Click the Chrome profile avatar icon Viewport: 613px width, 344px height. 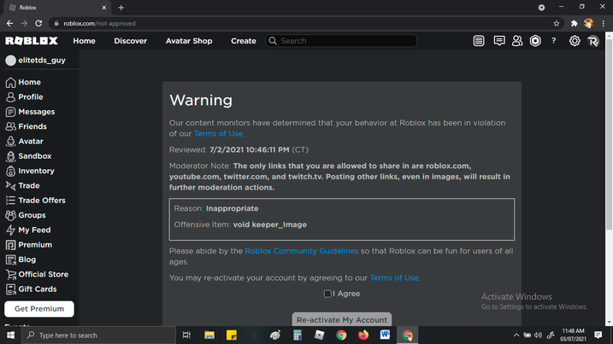click(x=588, y=23)
